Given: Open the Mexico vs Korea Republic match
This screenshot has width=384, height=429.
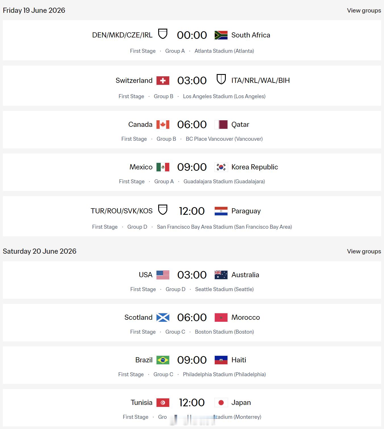Looking at the screenshot, I should pyautogui.click(x=192, y=172).
